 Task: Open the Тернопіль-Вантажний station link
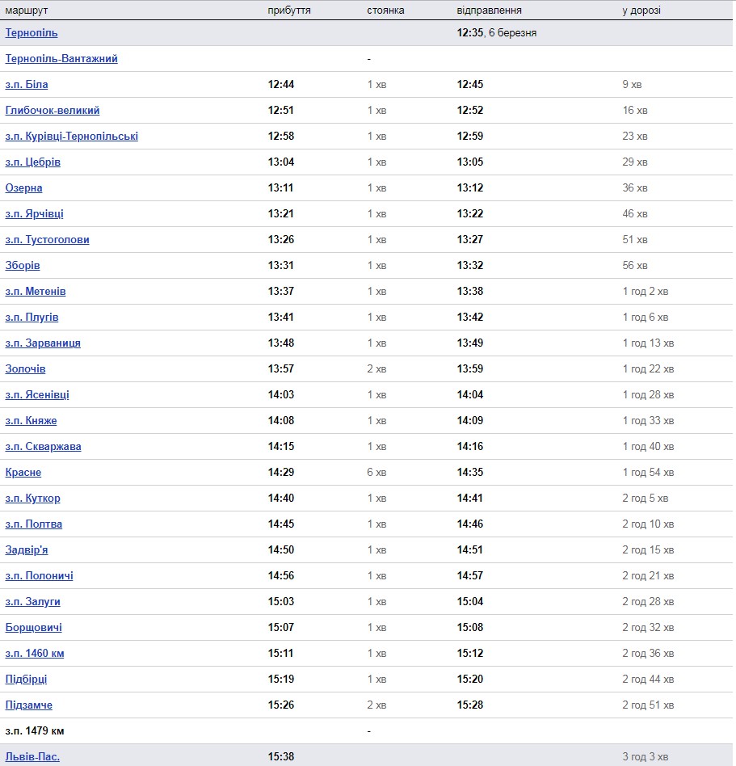pyautogui.click(x=61, y=59)
